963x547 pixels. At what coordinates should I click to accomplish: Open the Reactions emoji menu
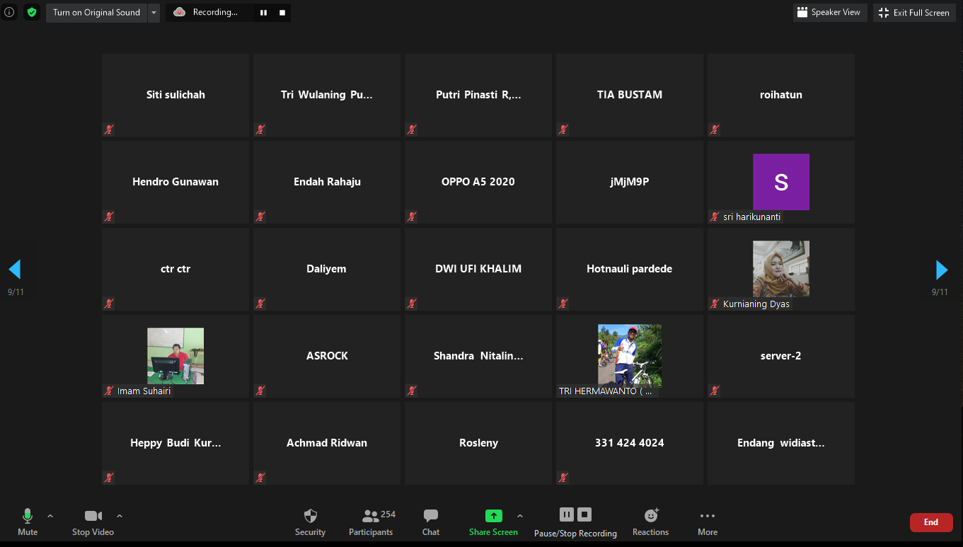coord(650,522)
